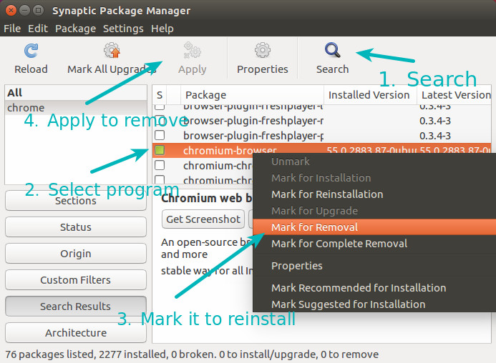Sort by the Package column header
This screenshot has width=496, height=363.
tap(205, 95)
